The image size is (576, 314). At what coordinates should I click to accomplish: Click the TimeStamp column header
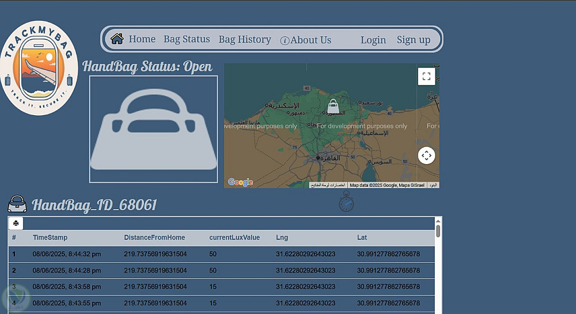pos(50,237)
